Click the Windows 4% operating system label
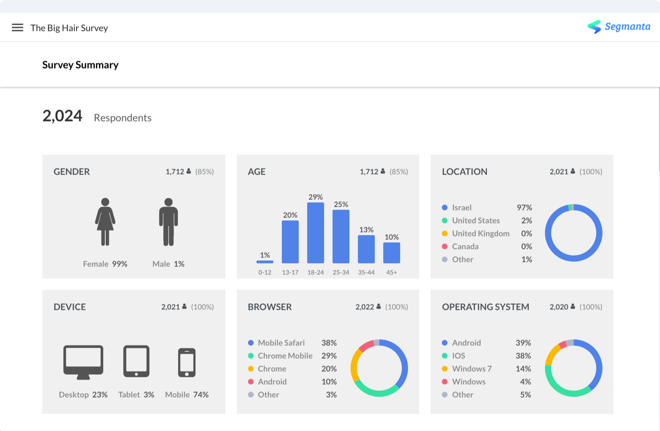Screen dimensions: 660x431 coord(469,381)
